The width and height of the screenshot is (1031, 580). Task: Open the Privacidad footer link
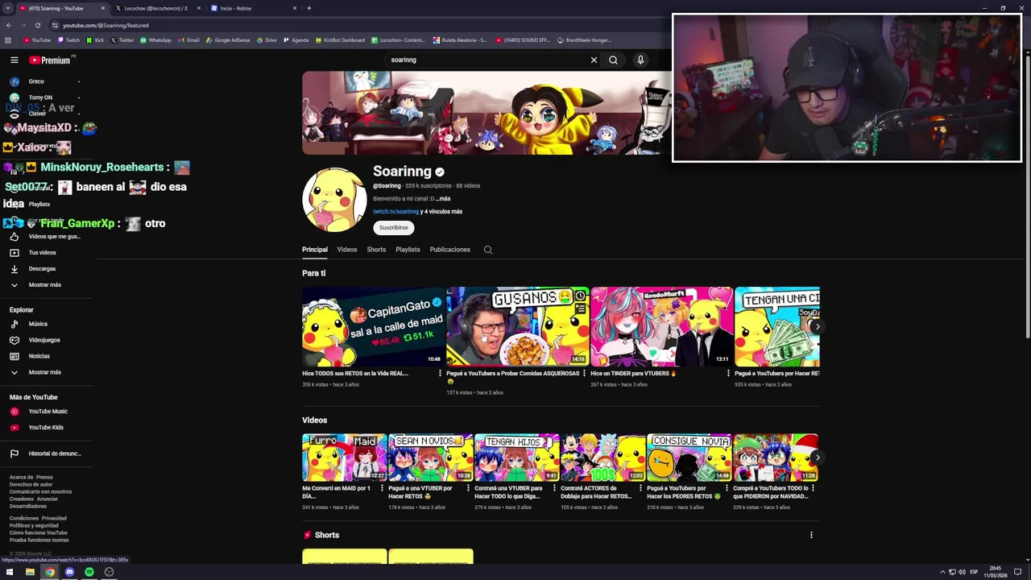pos(55,519)
